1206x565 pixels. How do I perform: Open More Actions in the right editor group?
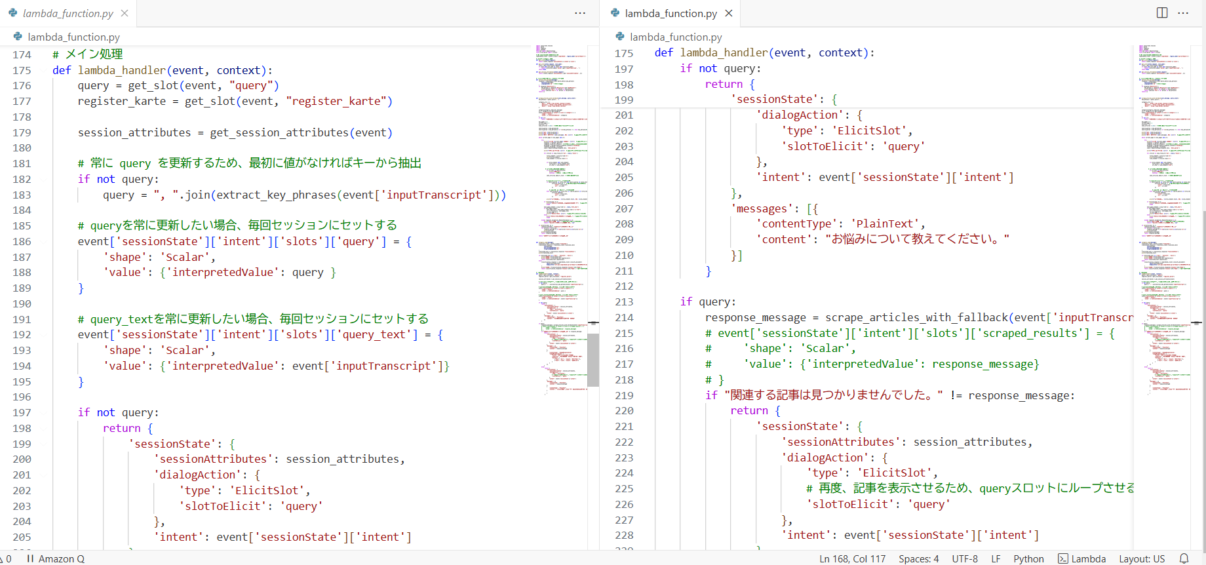[1183, 13]
